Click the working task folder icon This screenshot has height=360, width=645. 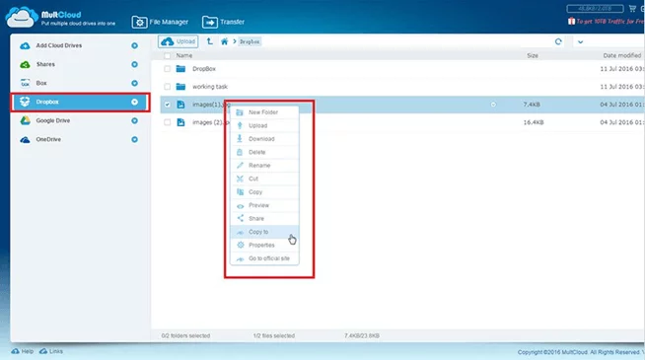click(x=180, y=87)
